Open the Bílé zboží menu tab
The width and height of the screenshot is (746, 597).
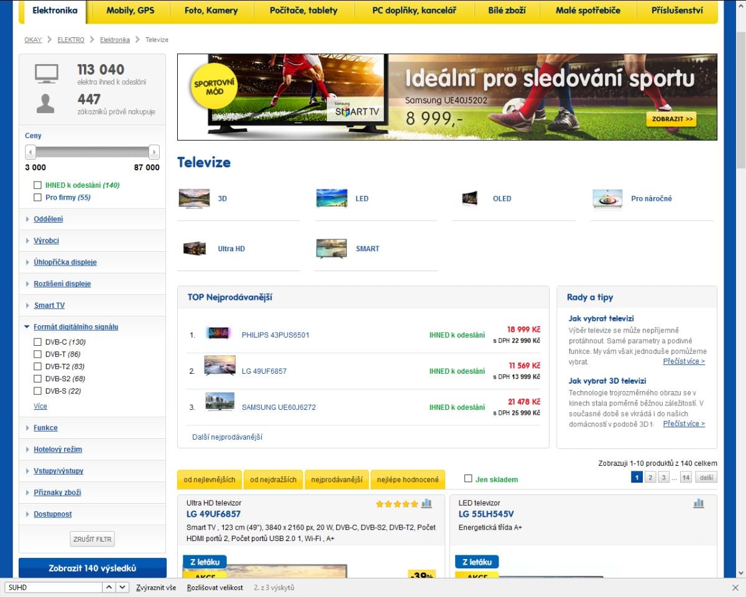point(507,11)
